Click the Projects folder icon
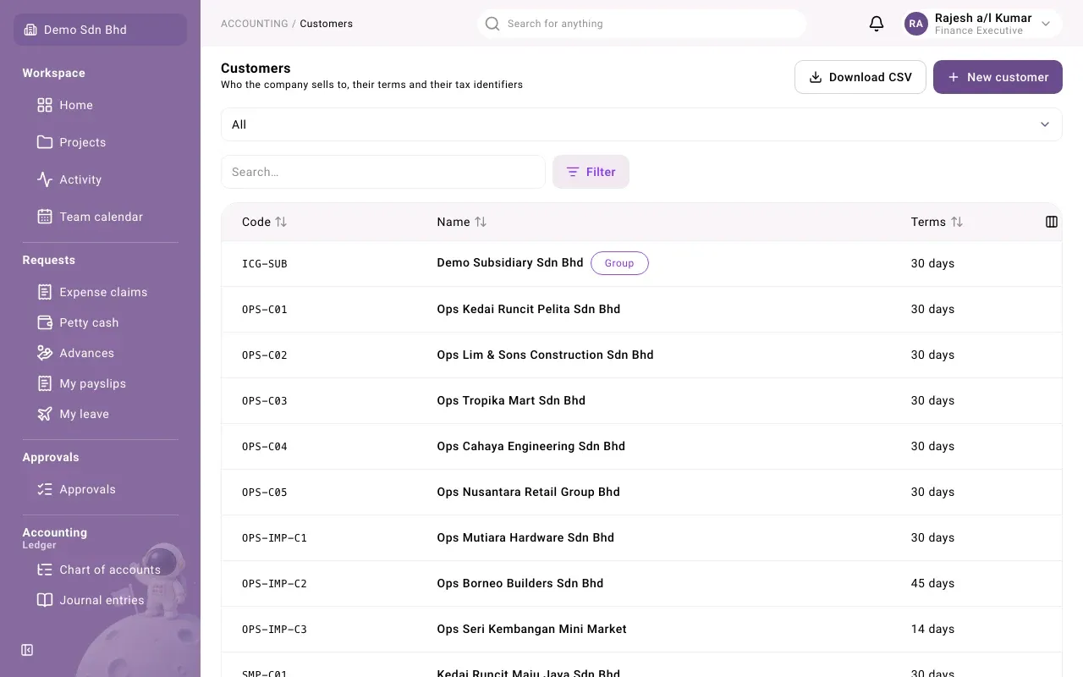 (45, 142)
